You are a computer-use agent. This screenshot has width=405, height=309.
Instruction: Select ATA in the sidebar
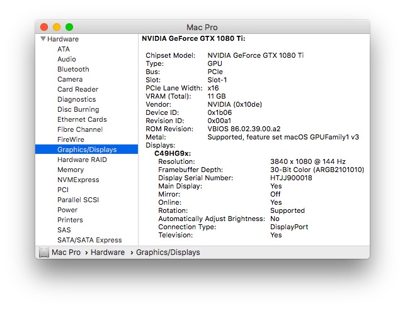point(64,49)
